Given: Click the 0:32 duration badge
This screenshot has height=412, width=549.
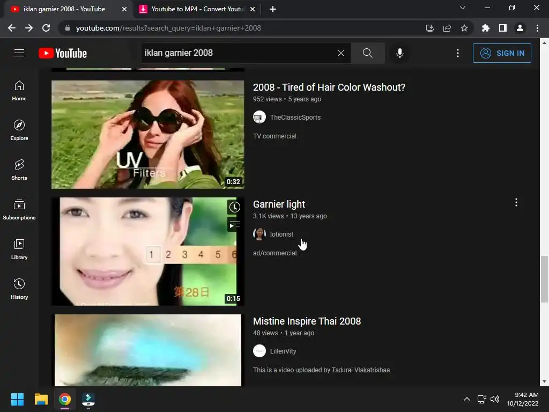Looking at the screenshot, I should click(233, 182).
